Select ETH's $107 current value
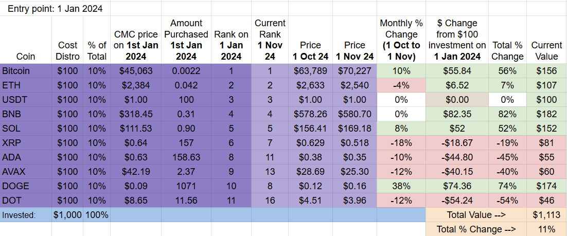The height and width of the screenshot is (236, 567). click(x=547, y=85)
